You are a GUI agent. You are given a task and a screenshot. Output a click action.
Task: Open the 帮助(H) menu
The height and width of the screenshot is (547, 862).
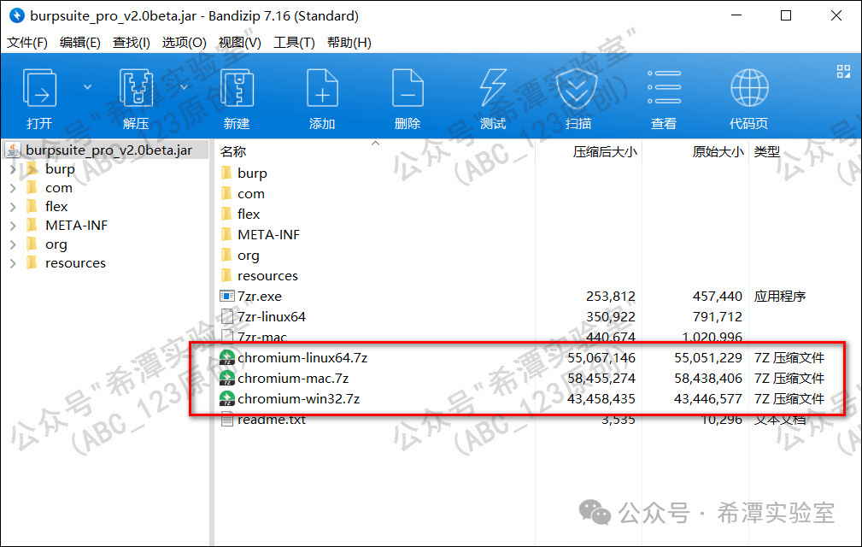click(x=349, y=43)
